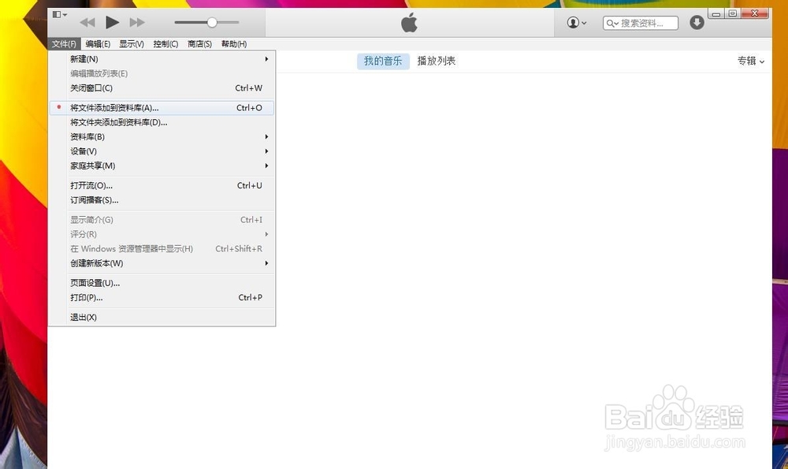Image resolution: width=788 pixels, height=469 pixels.
Task: Select 退出(X) to quit iTunes
Action: pyautogui.click(x=82, y=316)
